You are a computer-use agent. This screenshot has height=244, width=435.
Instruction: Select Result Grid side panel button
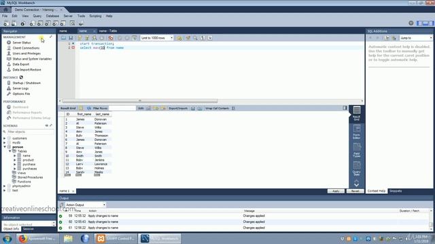357,113
